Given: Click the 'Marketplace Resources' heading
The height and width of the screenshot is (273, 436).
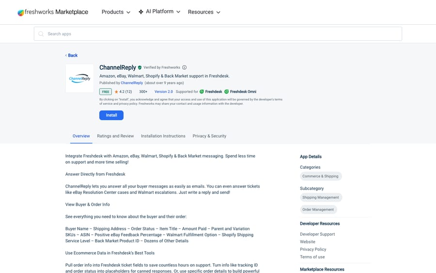Looking at the screenshot, I should pyautogui.click(x=322, y=270).
